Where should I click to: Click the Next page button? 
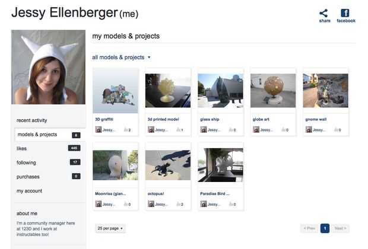[x=340, y=228]
